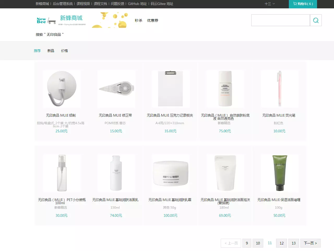
Task: Click the 下一页 next page button
Action: click(x=310, y=243)
